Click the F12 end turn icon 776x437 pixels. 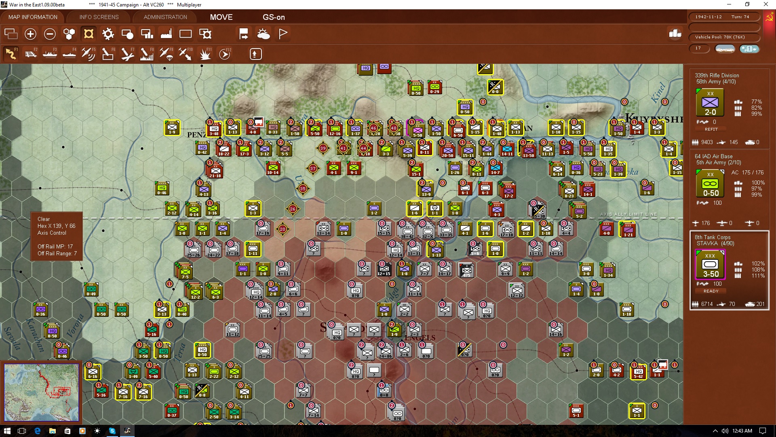pos(225,54)
